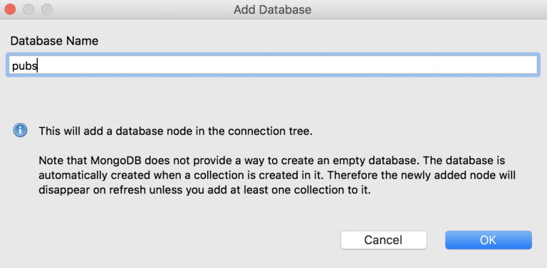Click the 'Add Database' window title
547x268 pixels.
273,9
